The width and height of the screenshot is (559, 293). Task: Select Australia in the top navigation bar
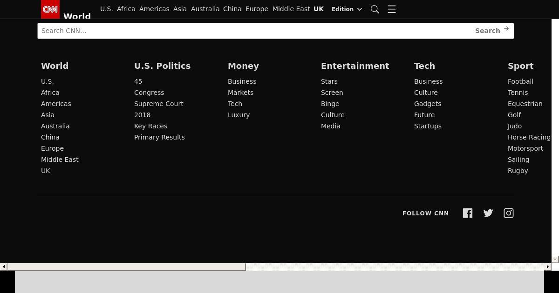(205, 9)
